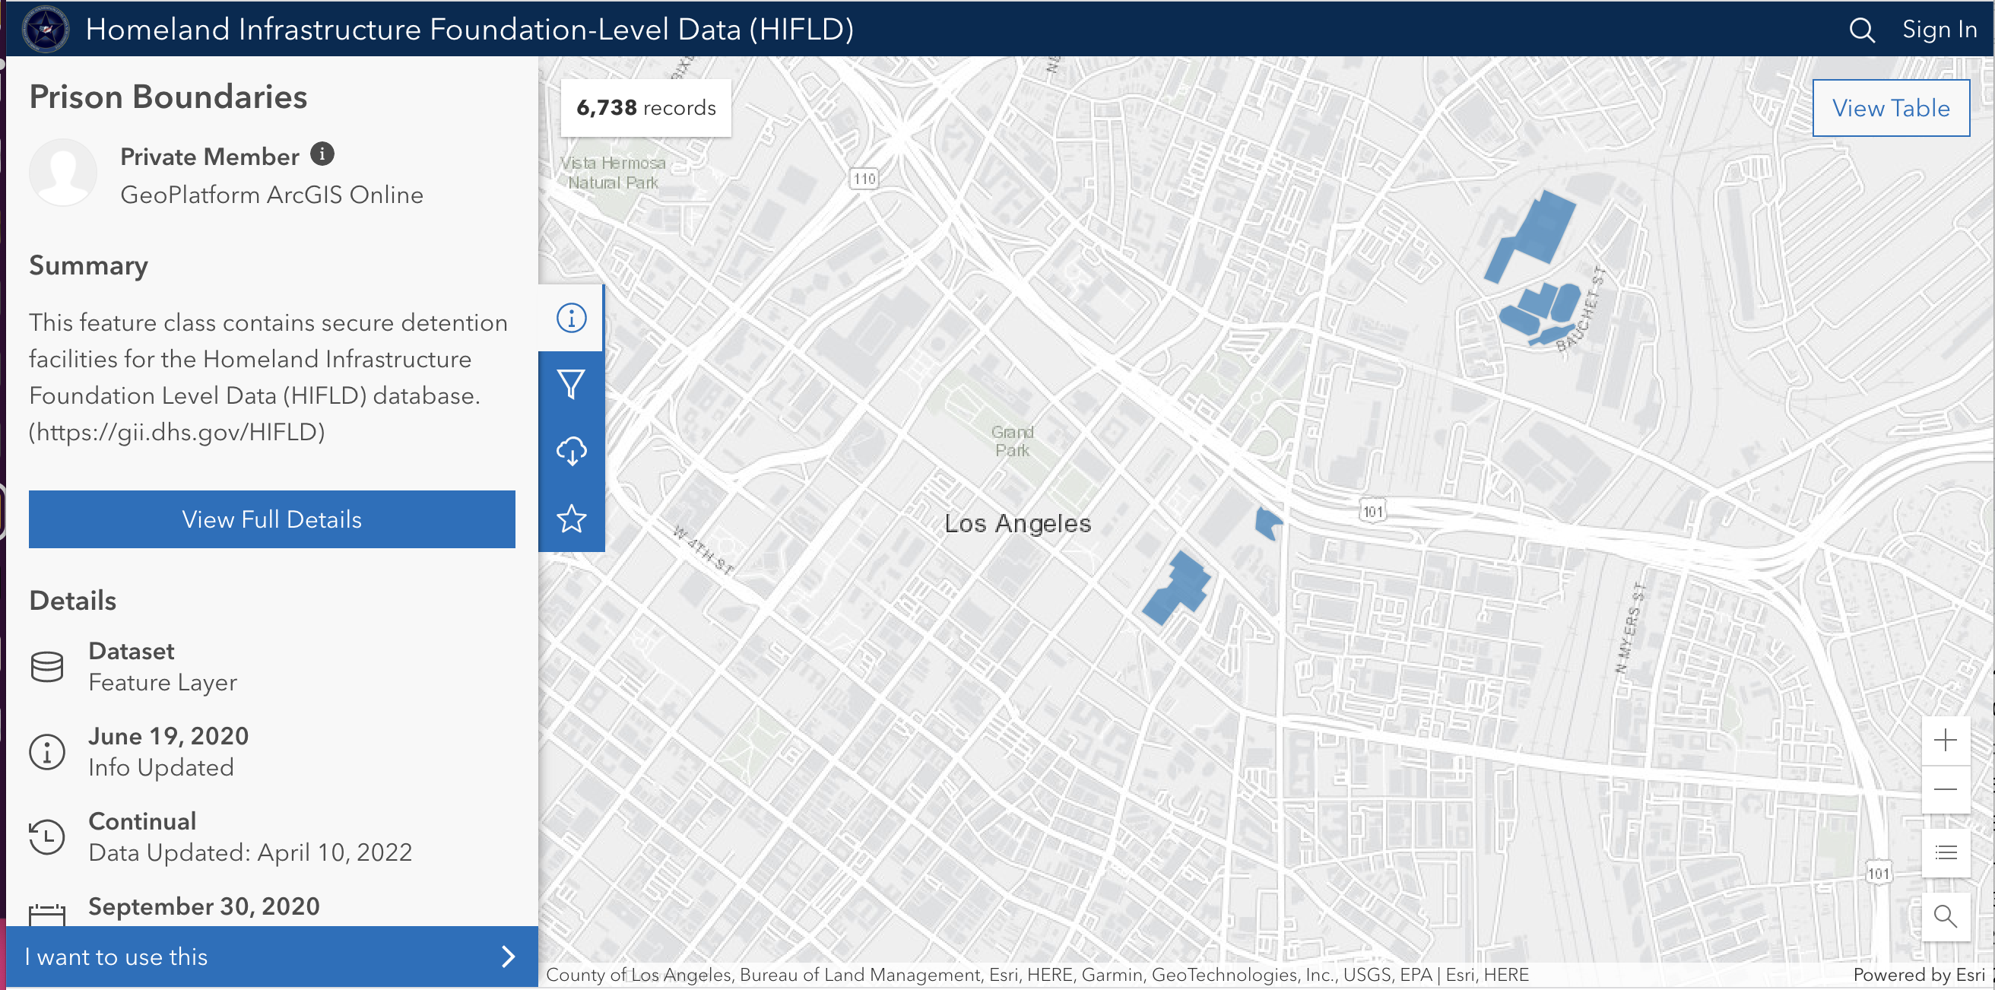Click the cloud download icon
Viewport: 1995px width, 990px height.
pyautogui.click(x=571, y=451)
